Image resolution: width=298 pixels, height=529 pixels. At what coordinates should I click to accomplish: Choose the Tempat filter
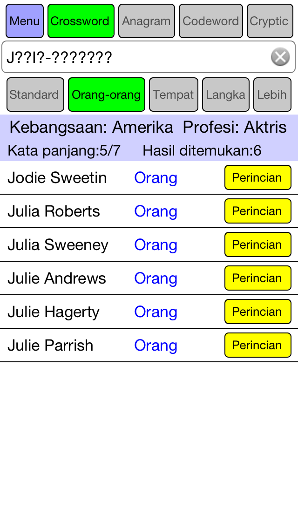coord(174,95)
